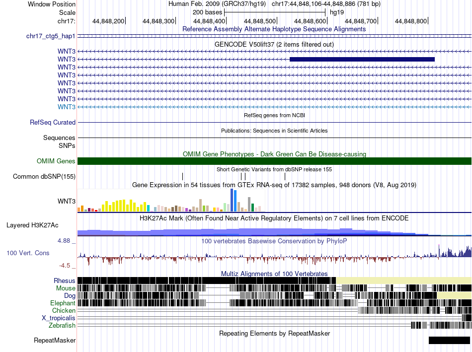Screen dimensions: 472x352
Task: Click the first Common dbSNP variant tick
Action: coord(182,176)
